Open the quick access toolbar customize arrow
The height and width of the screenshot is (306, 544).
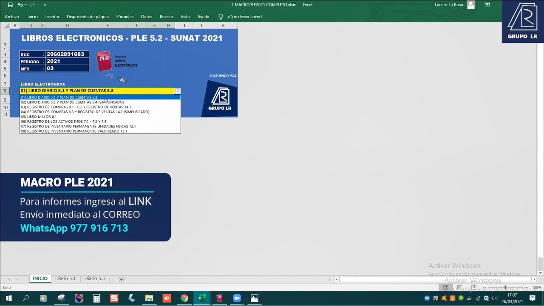pos(45,5)
